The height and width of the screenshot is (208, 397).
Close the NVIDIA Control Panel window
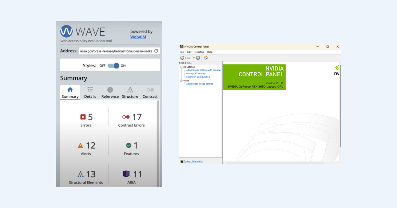[x=337, y=47]
